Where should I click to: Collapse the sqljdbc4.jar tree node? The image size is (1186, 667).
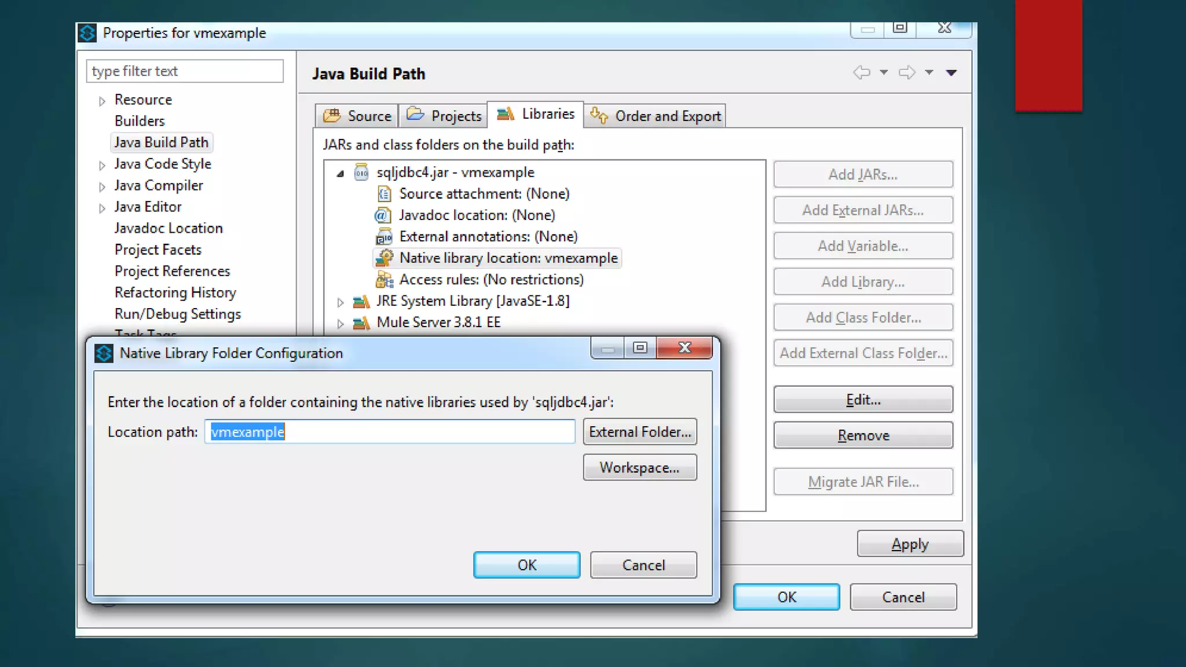[341, 173]
